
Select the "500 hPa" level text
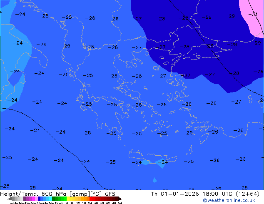pyautogui.click(x=55, y=194)
